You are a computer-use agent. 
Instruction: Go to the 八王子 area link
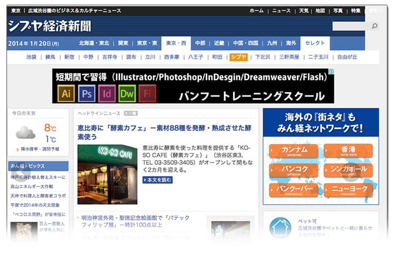click(x=196, y=57)
